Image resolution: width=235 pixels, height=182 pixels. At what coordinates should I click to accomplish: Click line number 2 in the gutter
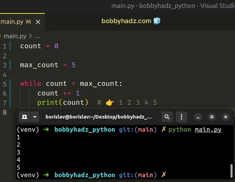4,56
